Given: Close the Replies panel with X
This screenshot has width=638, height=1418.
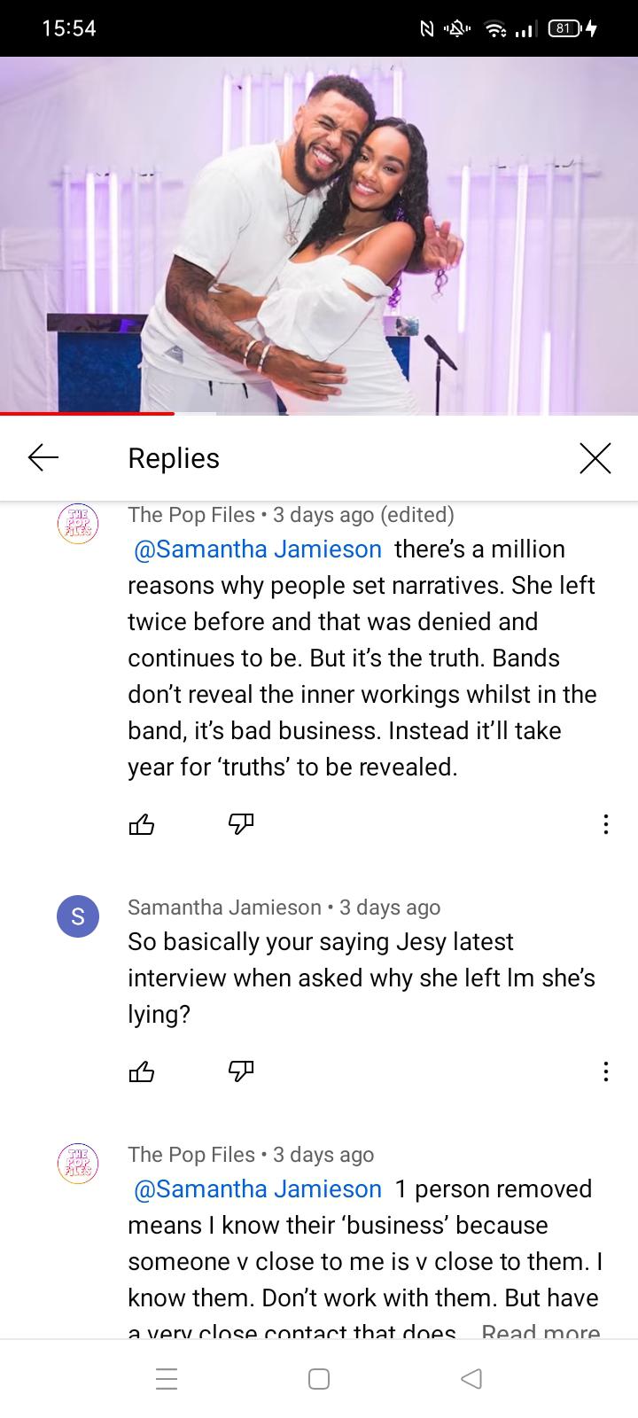Looking at the screenshot, I should [595, 457].
